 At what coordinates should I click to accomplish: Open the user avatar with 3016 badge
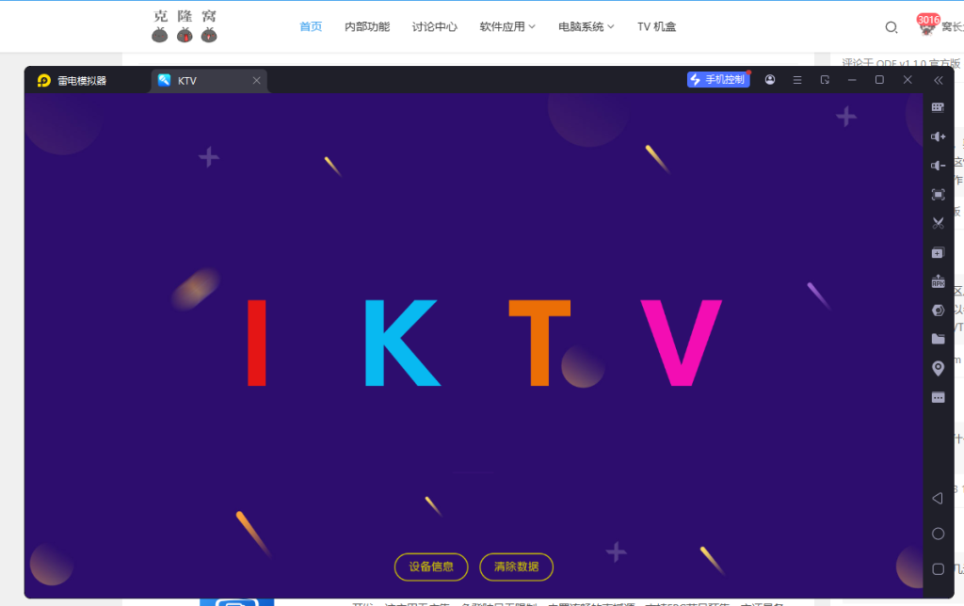(x=927, y=25)
